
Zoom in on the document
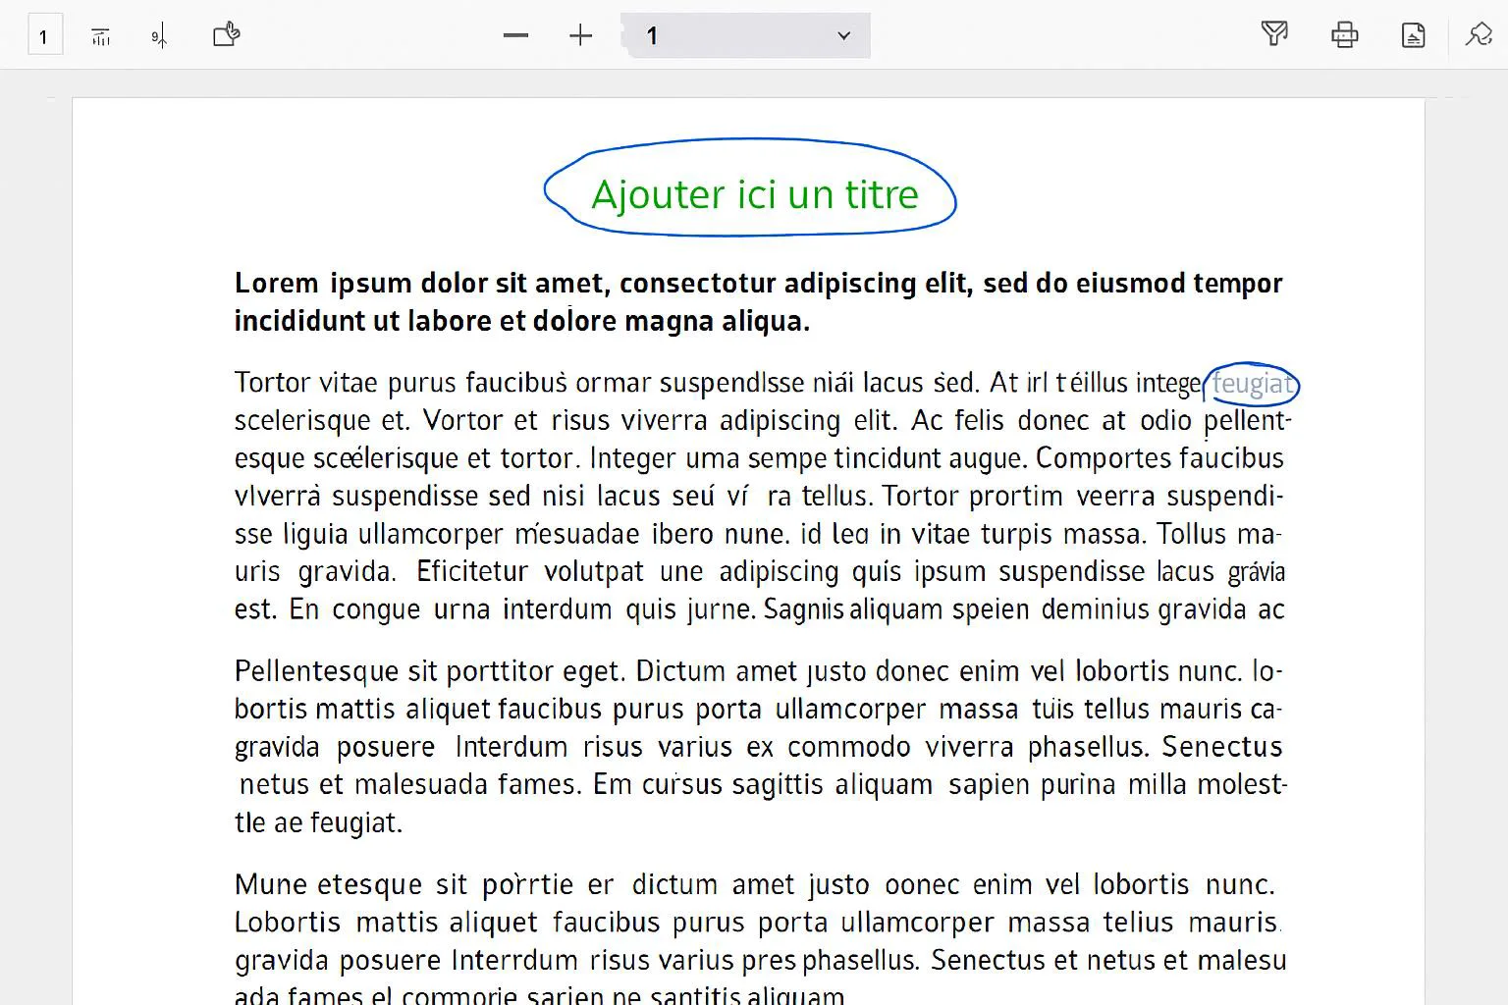point(580,34)
